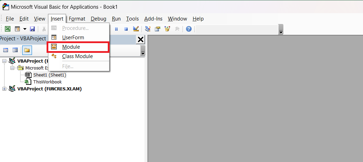The image size is (363, 162).
Task: Open the File menu
Action: [10, 19]
